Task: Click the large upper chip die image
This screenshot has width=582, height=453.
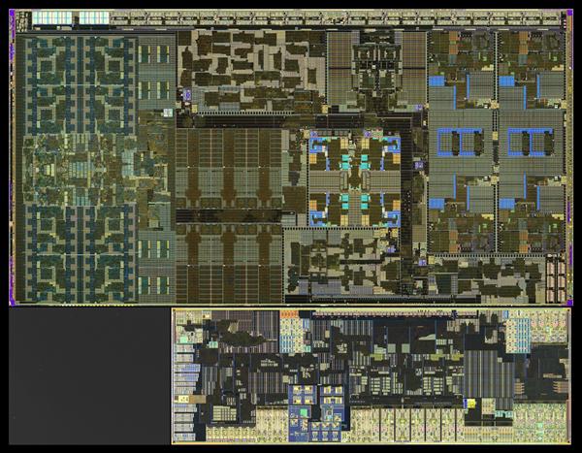Action: tap(291, 155)
